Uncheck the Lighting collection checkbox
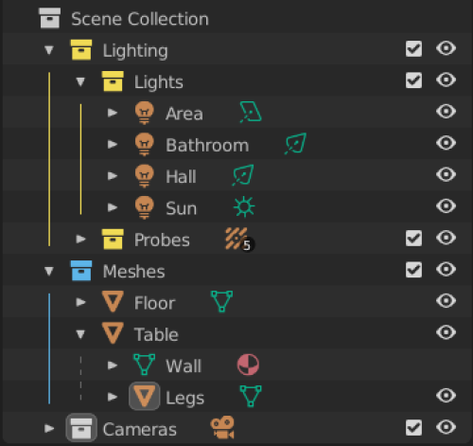Viewport: 473px width, 446px height. [413, 49]
